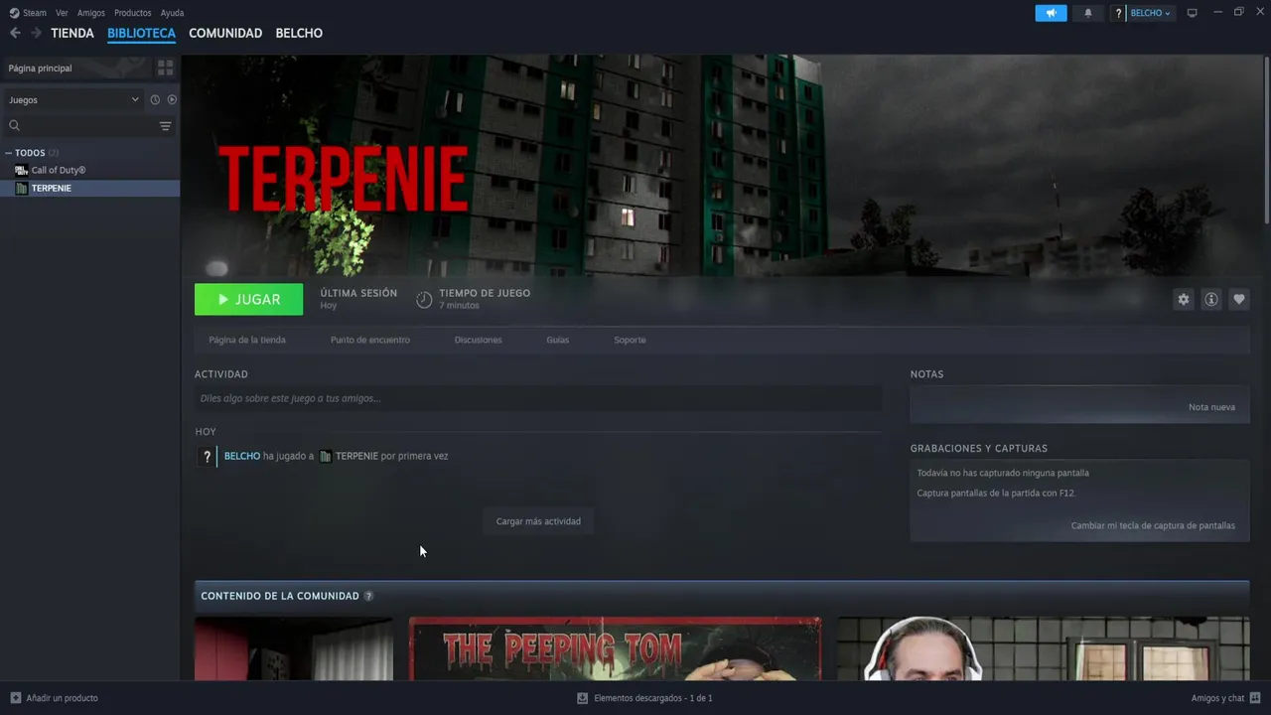Click the Big Picture mode monitor icon
Image resolution: width=1271 pixels, height=715 pixels.
pos(1193,13)
